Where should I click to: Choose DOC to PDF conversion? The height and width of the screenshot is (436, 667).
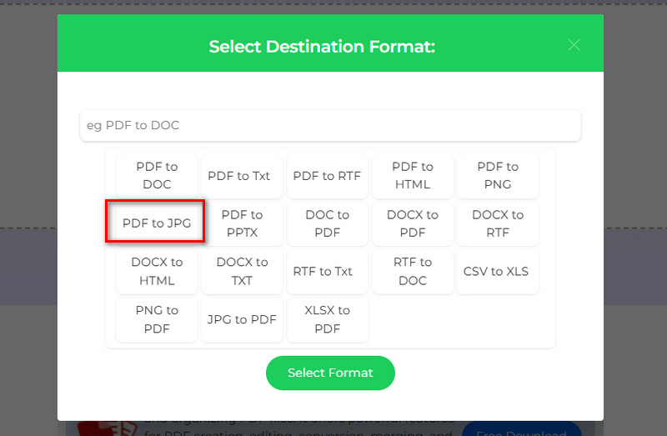[x=327, y=223]
